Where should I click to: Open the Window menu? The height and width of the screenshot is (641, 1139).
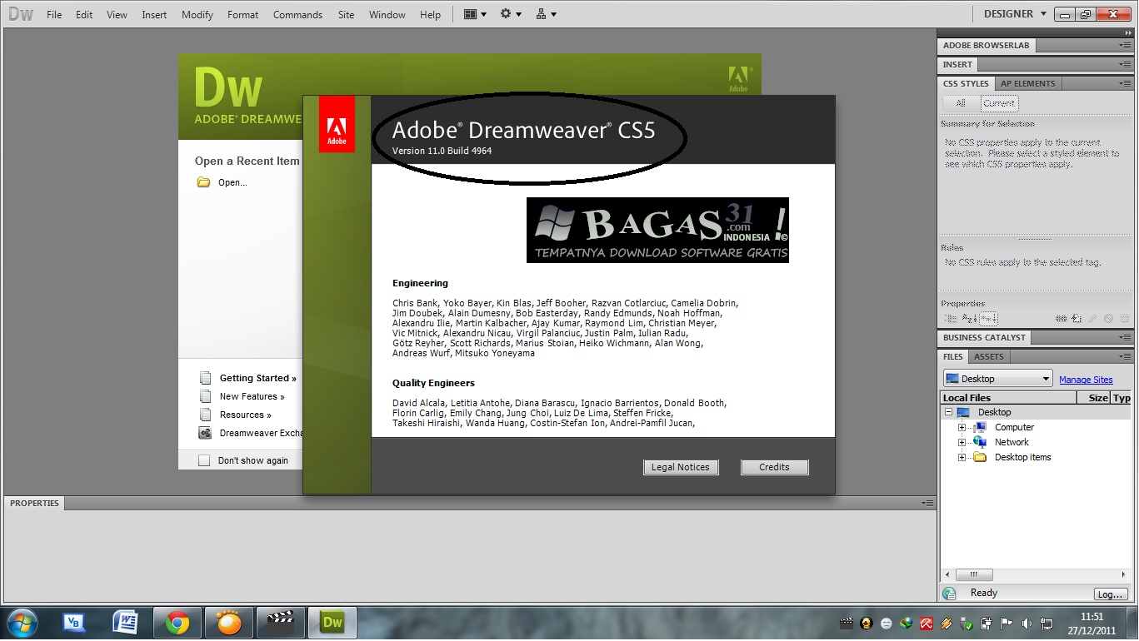387,15
